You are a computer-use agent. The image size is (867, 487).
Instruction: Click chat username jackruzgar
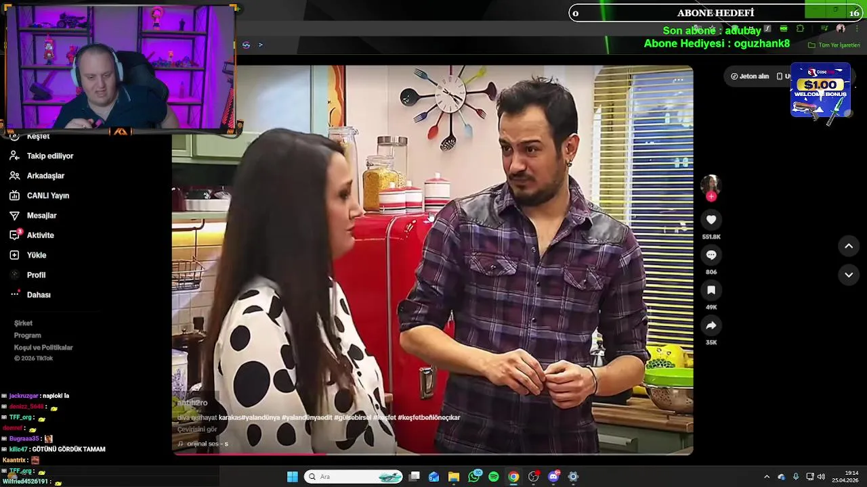click(x=24, y=396)
